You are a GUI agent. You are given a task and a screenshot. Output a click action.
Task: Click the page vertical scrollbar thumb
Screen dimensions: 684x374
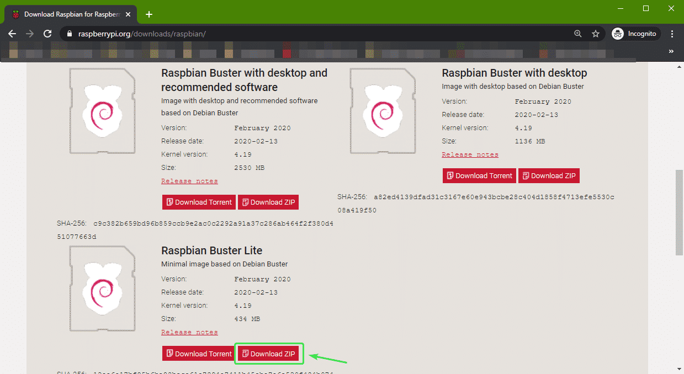[679, 212]
